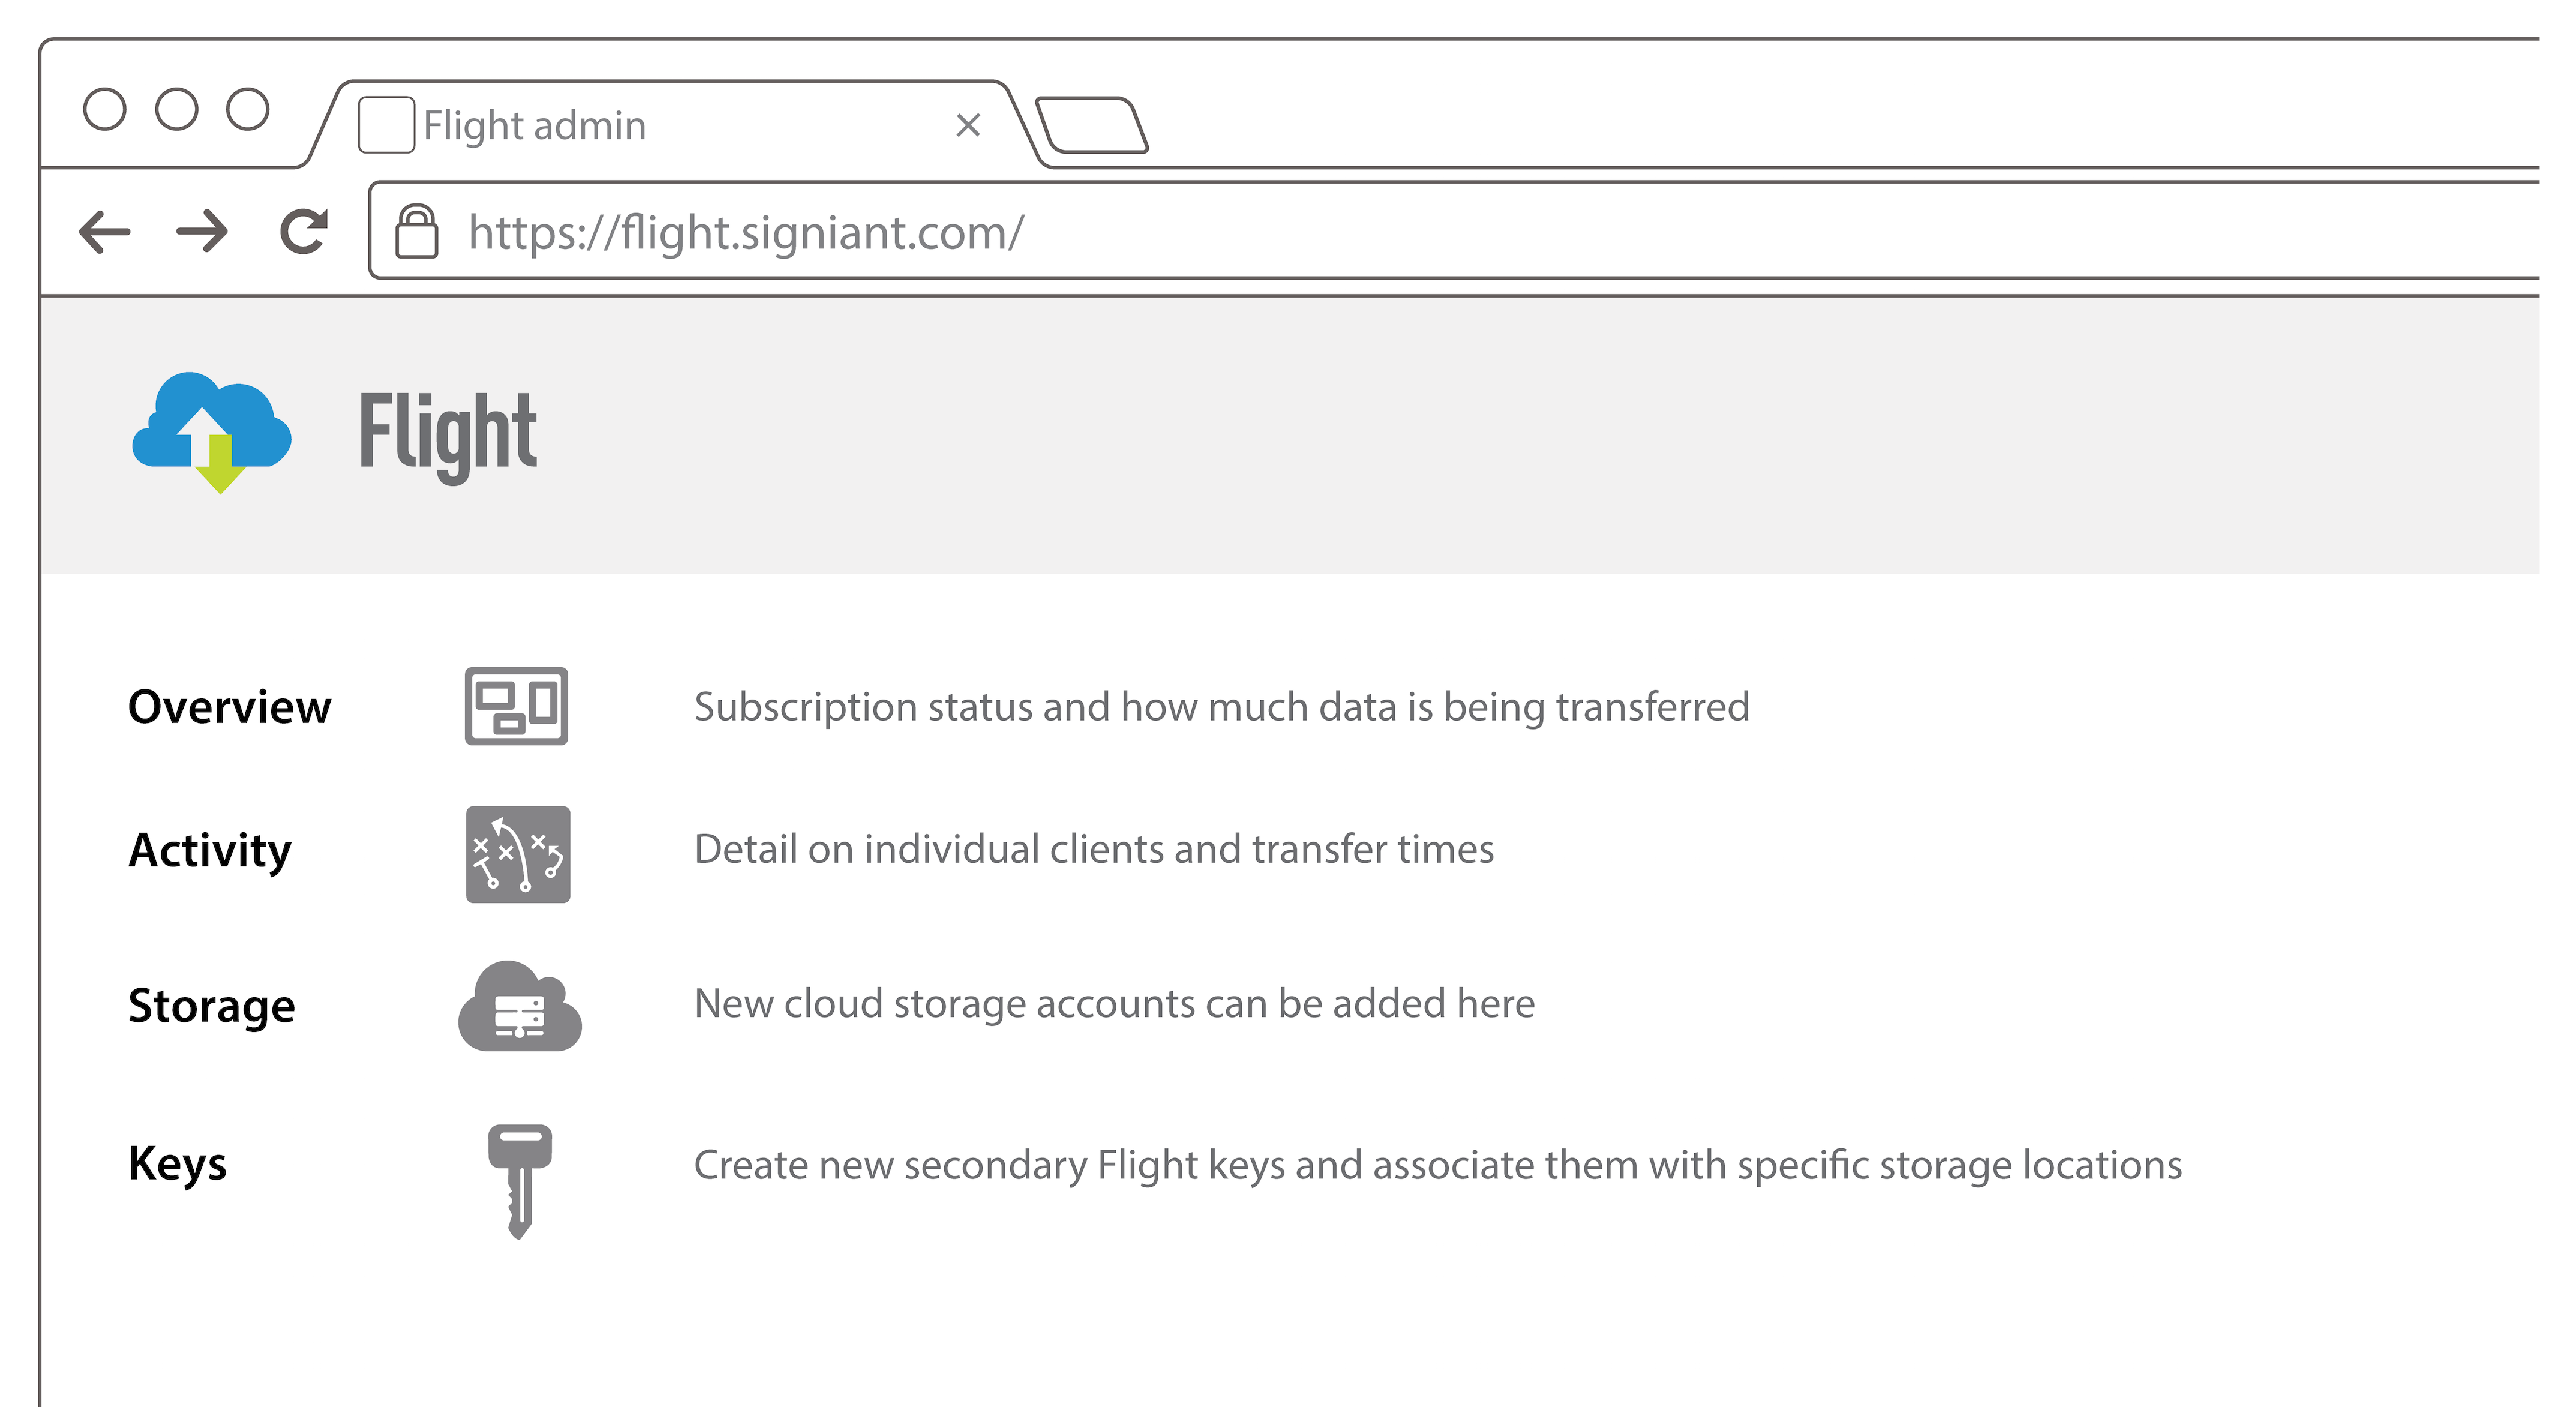Click the Flight cloud logo
2576x1407 pixels.
[x=212, y=432]
